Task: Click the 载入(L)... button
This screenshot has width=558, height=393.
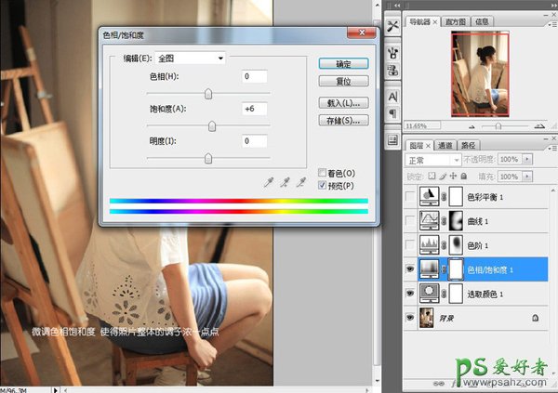Action: tap(343, 103)
